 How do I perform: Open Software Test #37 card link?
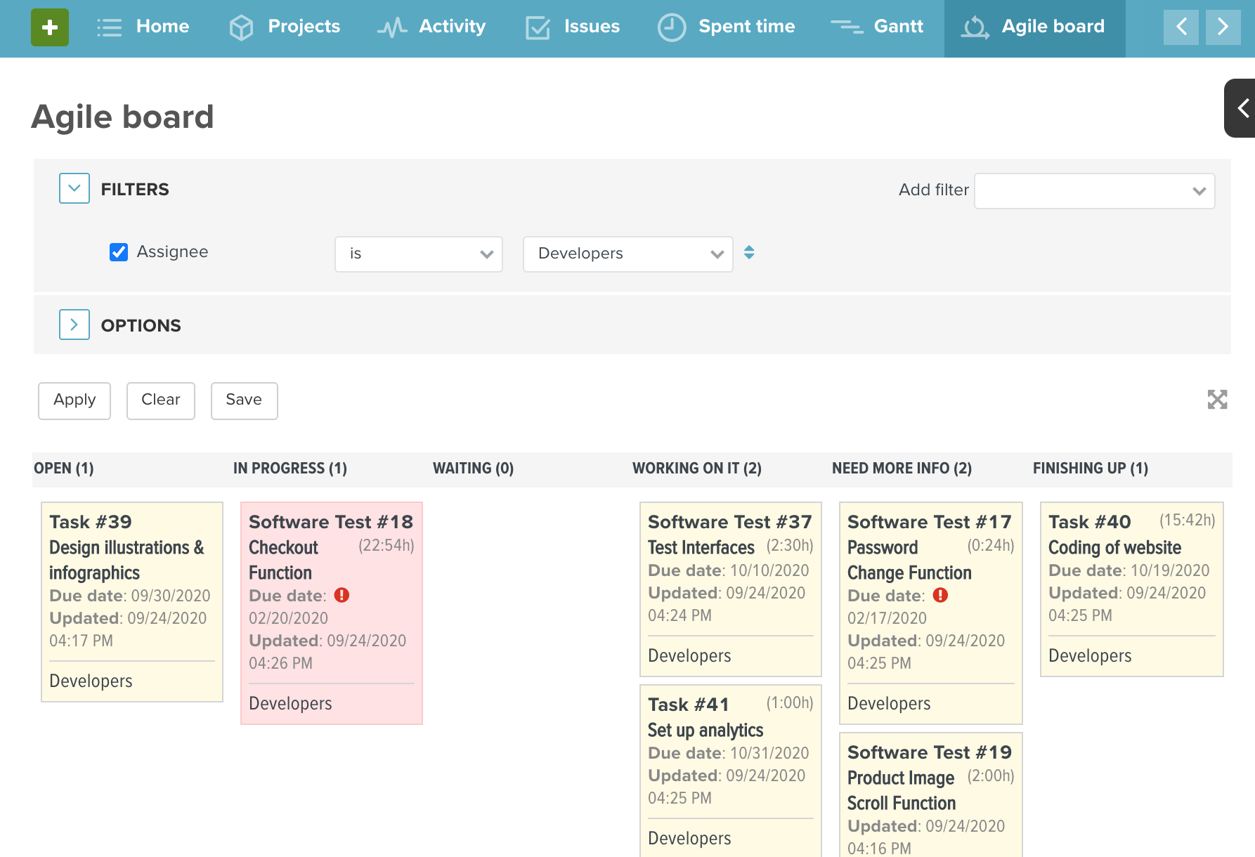(x=730, y=522)
